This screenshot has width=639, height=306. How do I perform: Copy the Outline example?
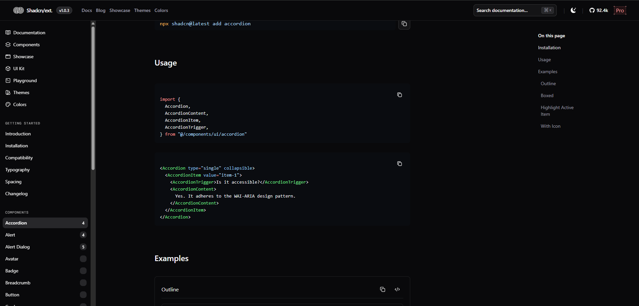(382, 289)
